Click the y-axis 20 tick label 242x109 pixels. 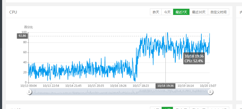point(25,73)
